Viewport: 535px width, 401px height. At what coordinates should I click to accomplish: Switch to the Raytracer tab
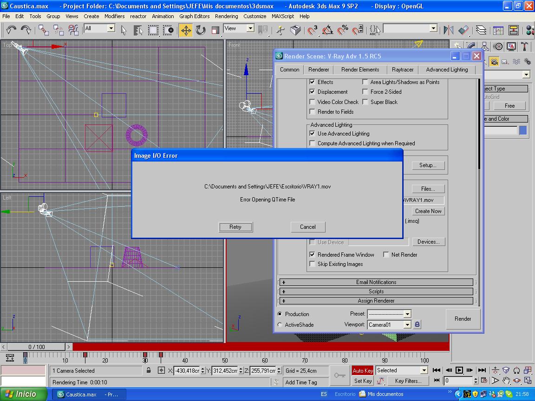(402, 70)
